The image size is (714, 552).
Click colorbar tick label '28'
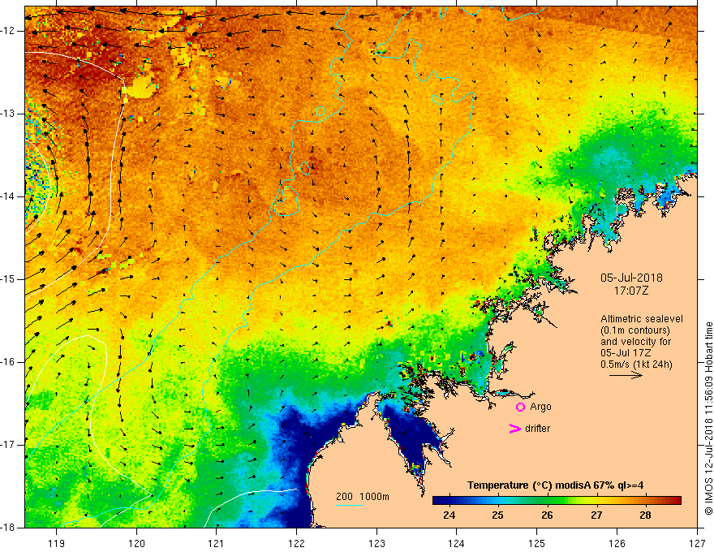tap(645, 515)
